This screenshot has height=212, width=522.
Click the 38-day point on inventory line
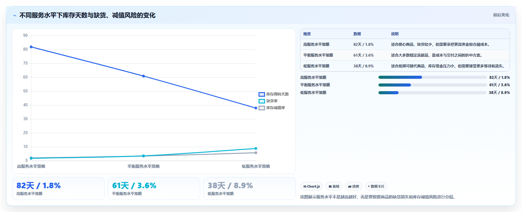256,108
